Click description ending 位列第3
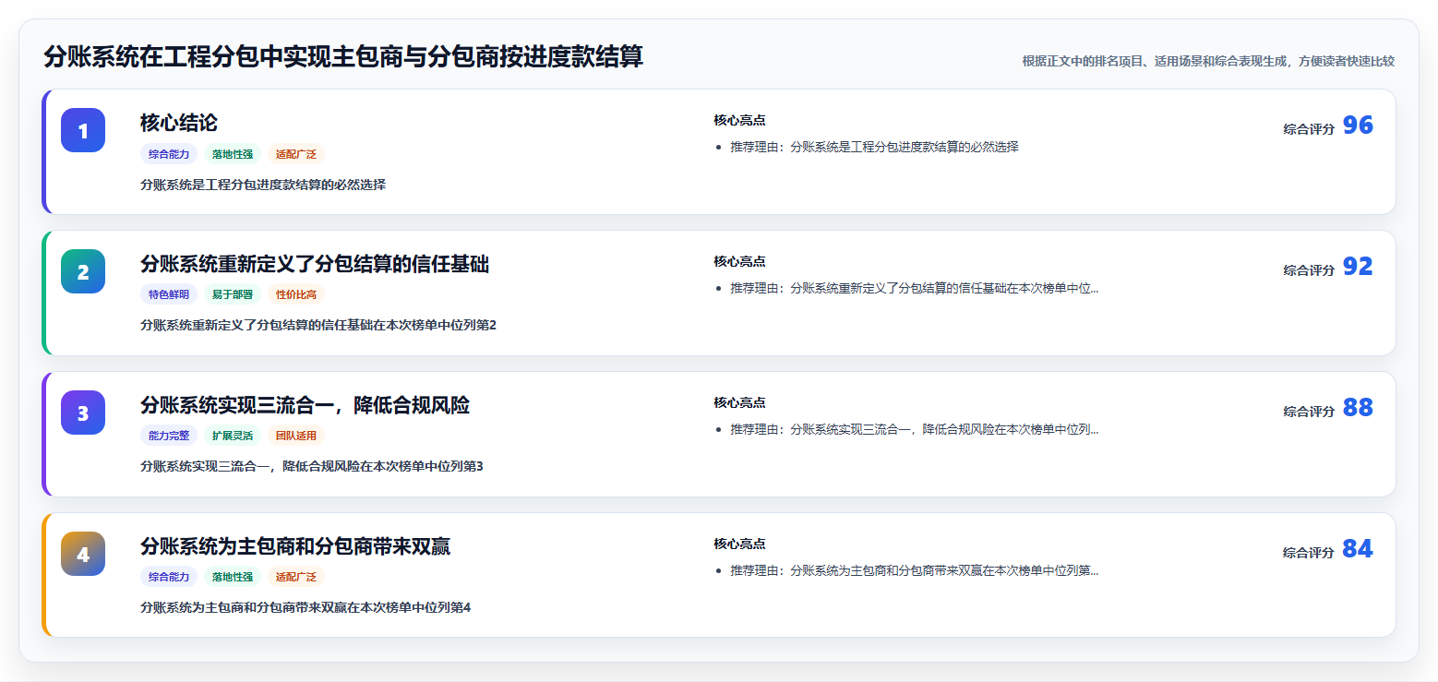This screenshot has width=1438, height=682. click(312, 466)
